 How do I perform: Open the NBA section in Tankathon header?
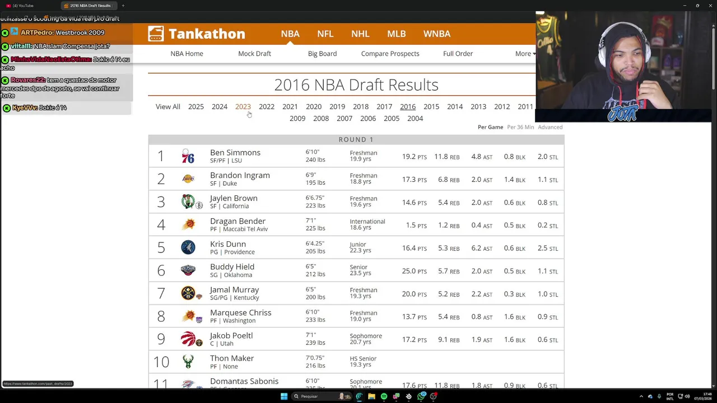[x=290, y=34]
